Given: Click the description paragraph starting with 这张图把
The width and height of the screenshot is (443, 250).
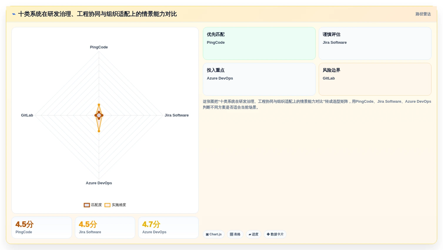Looking at the screenshot, I should 317,104.
